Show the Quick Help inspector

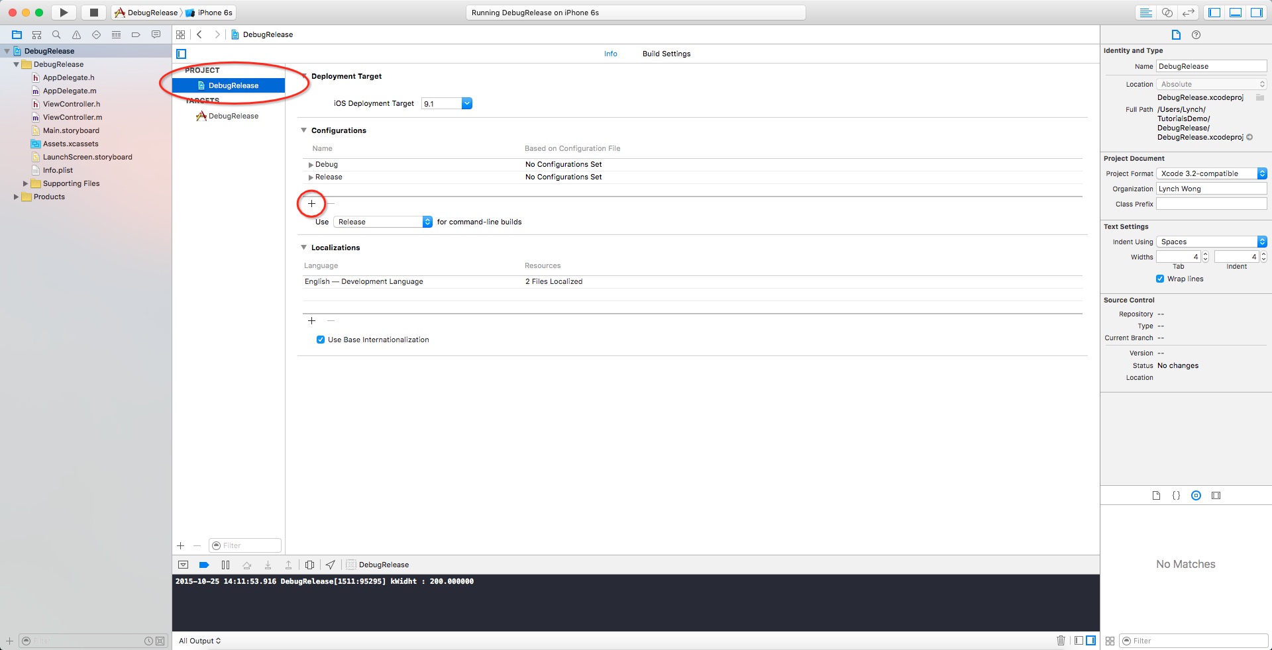click(1196, 34)
